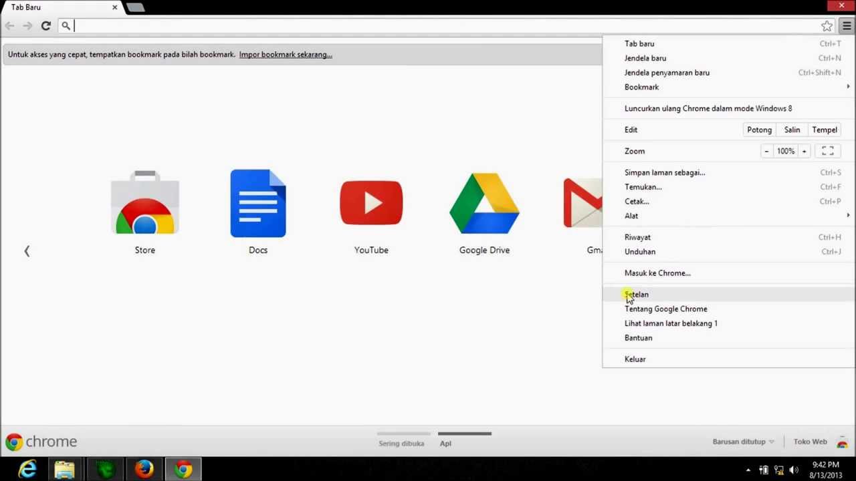Click the system clock showing 9:42 PM
This screenshot has height=481, width=856.
(x=825, y=470)
